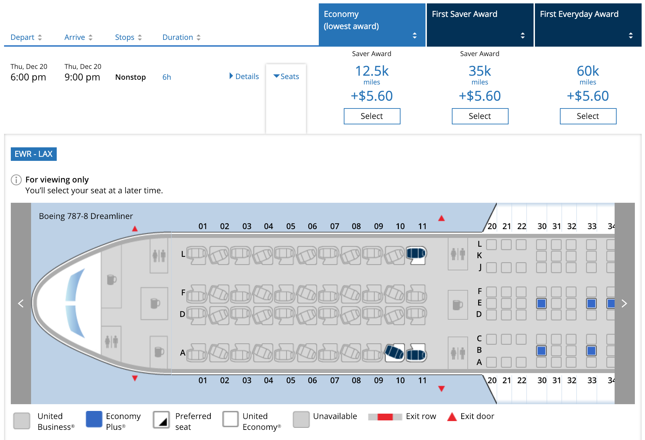Collapse the Seats panel
This screenshot has width=645, height=440.
point(286,76)
